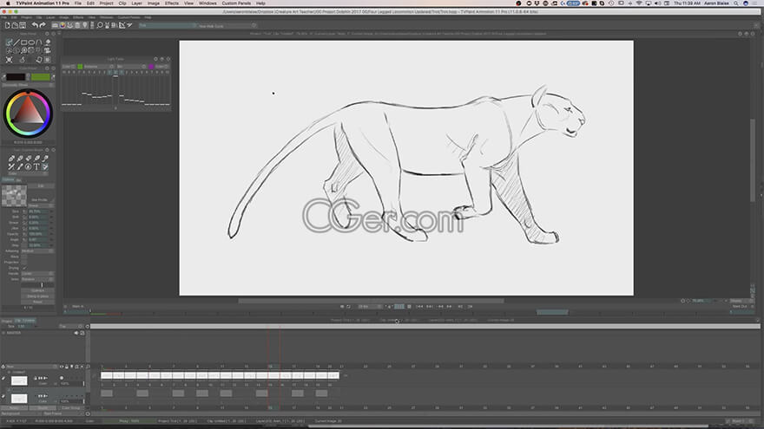Toggle the color wheel panel toolbar icon
Image resolution: width=764 pixels, height=429 pixels.
[x=63, y=25]
